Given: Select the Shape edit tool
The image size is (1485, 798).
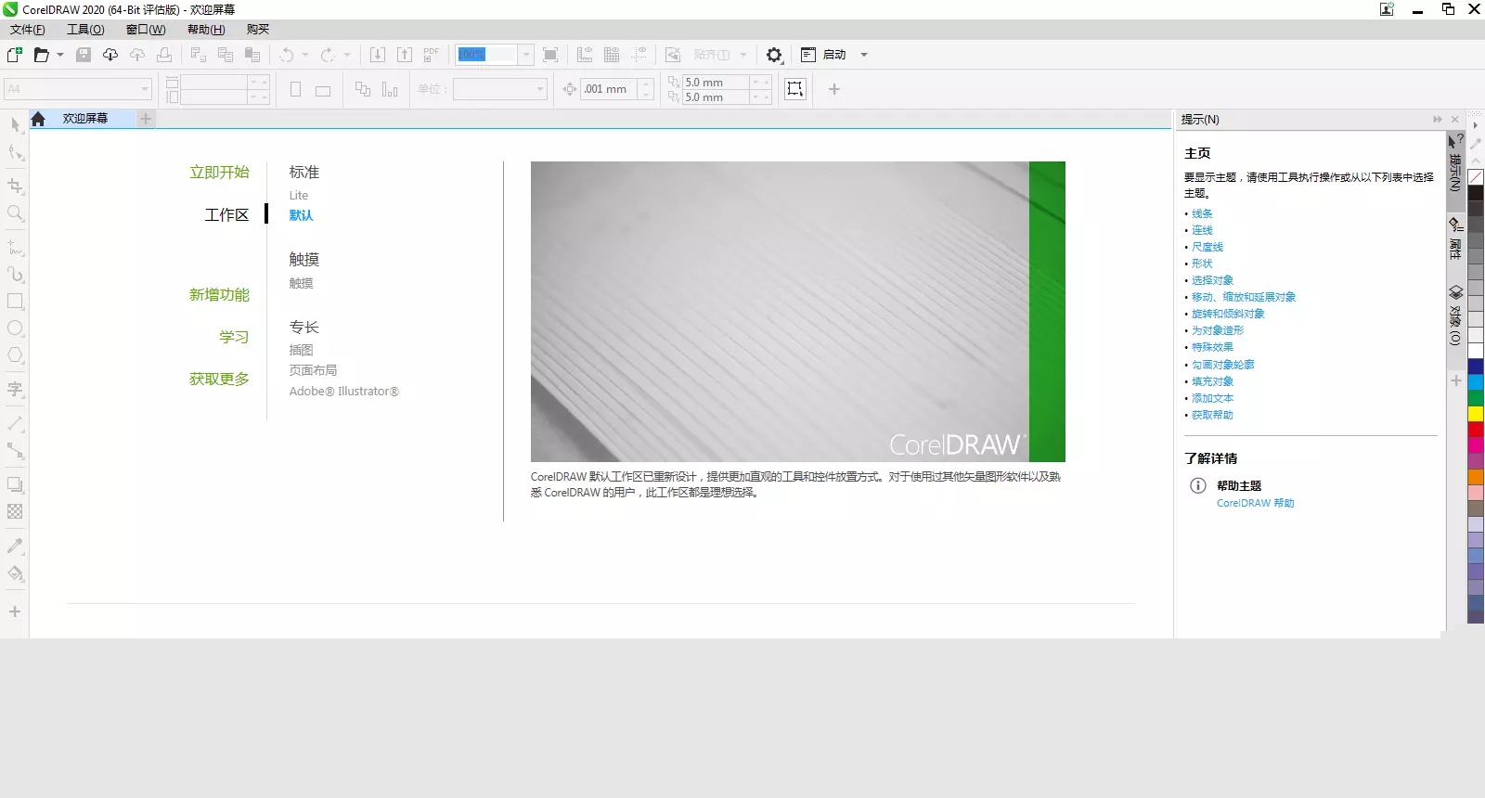Looking at the screenshot, I should pos(15,152).
